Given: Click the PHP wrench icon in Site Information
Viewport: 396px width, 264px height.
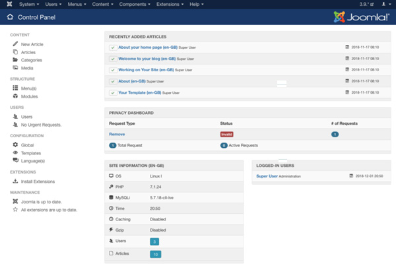Looking at the screenshot, I should pyautogui.click(x=111, y=186).
